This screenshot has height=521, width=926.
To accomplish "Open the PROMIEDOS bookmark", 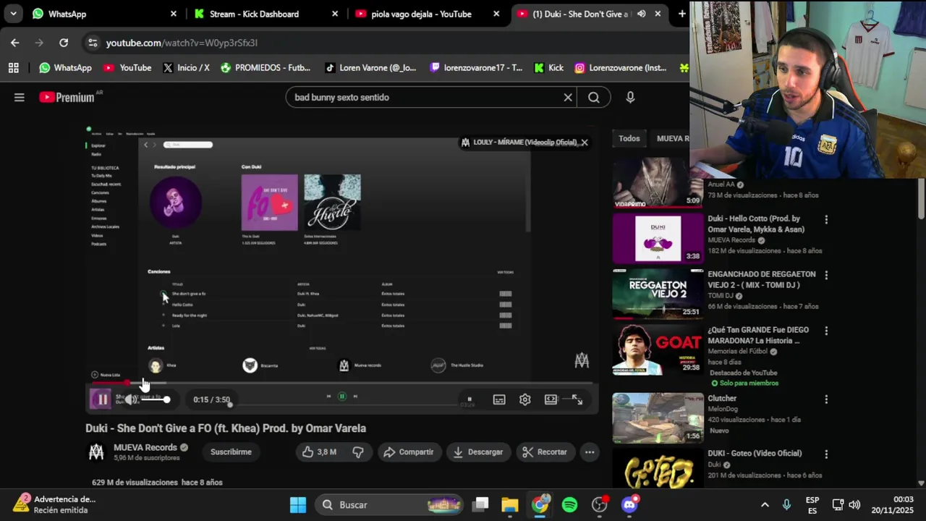I will pyautogui.click(x=266, y=67).
